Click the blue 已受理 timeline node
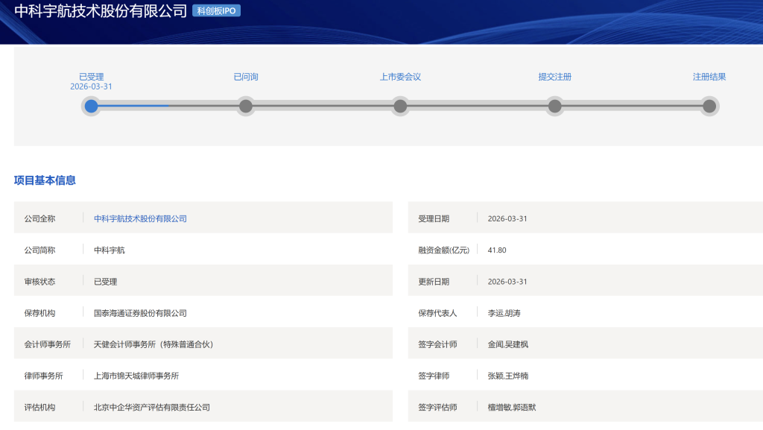The width and height of the screenshot is (763, 430). [91, 107]
